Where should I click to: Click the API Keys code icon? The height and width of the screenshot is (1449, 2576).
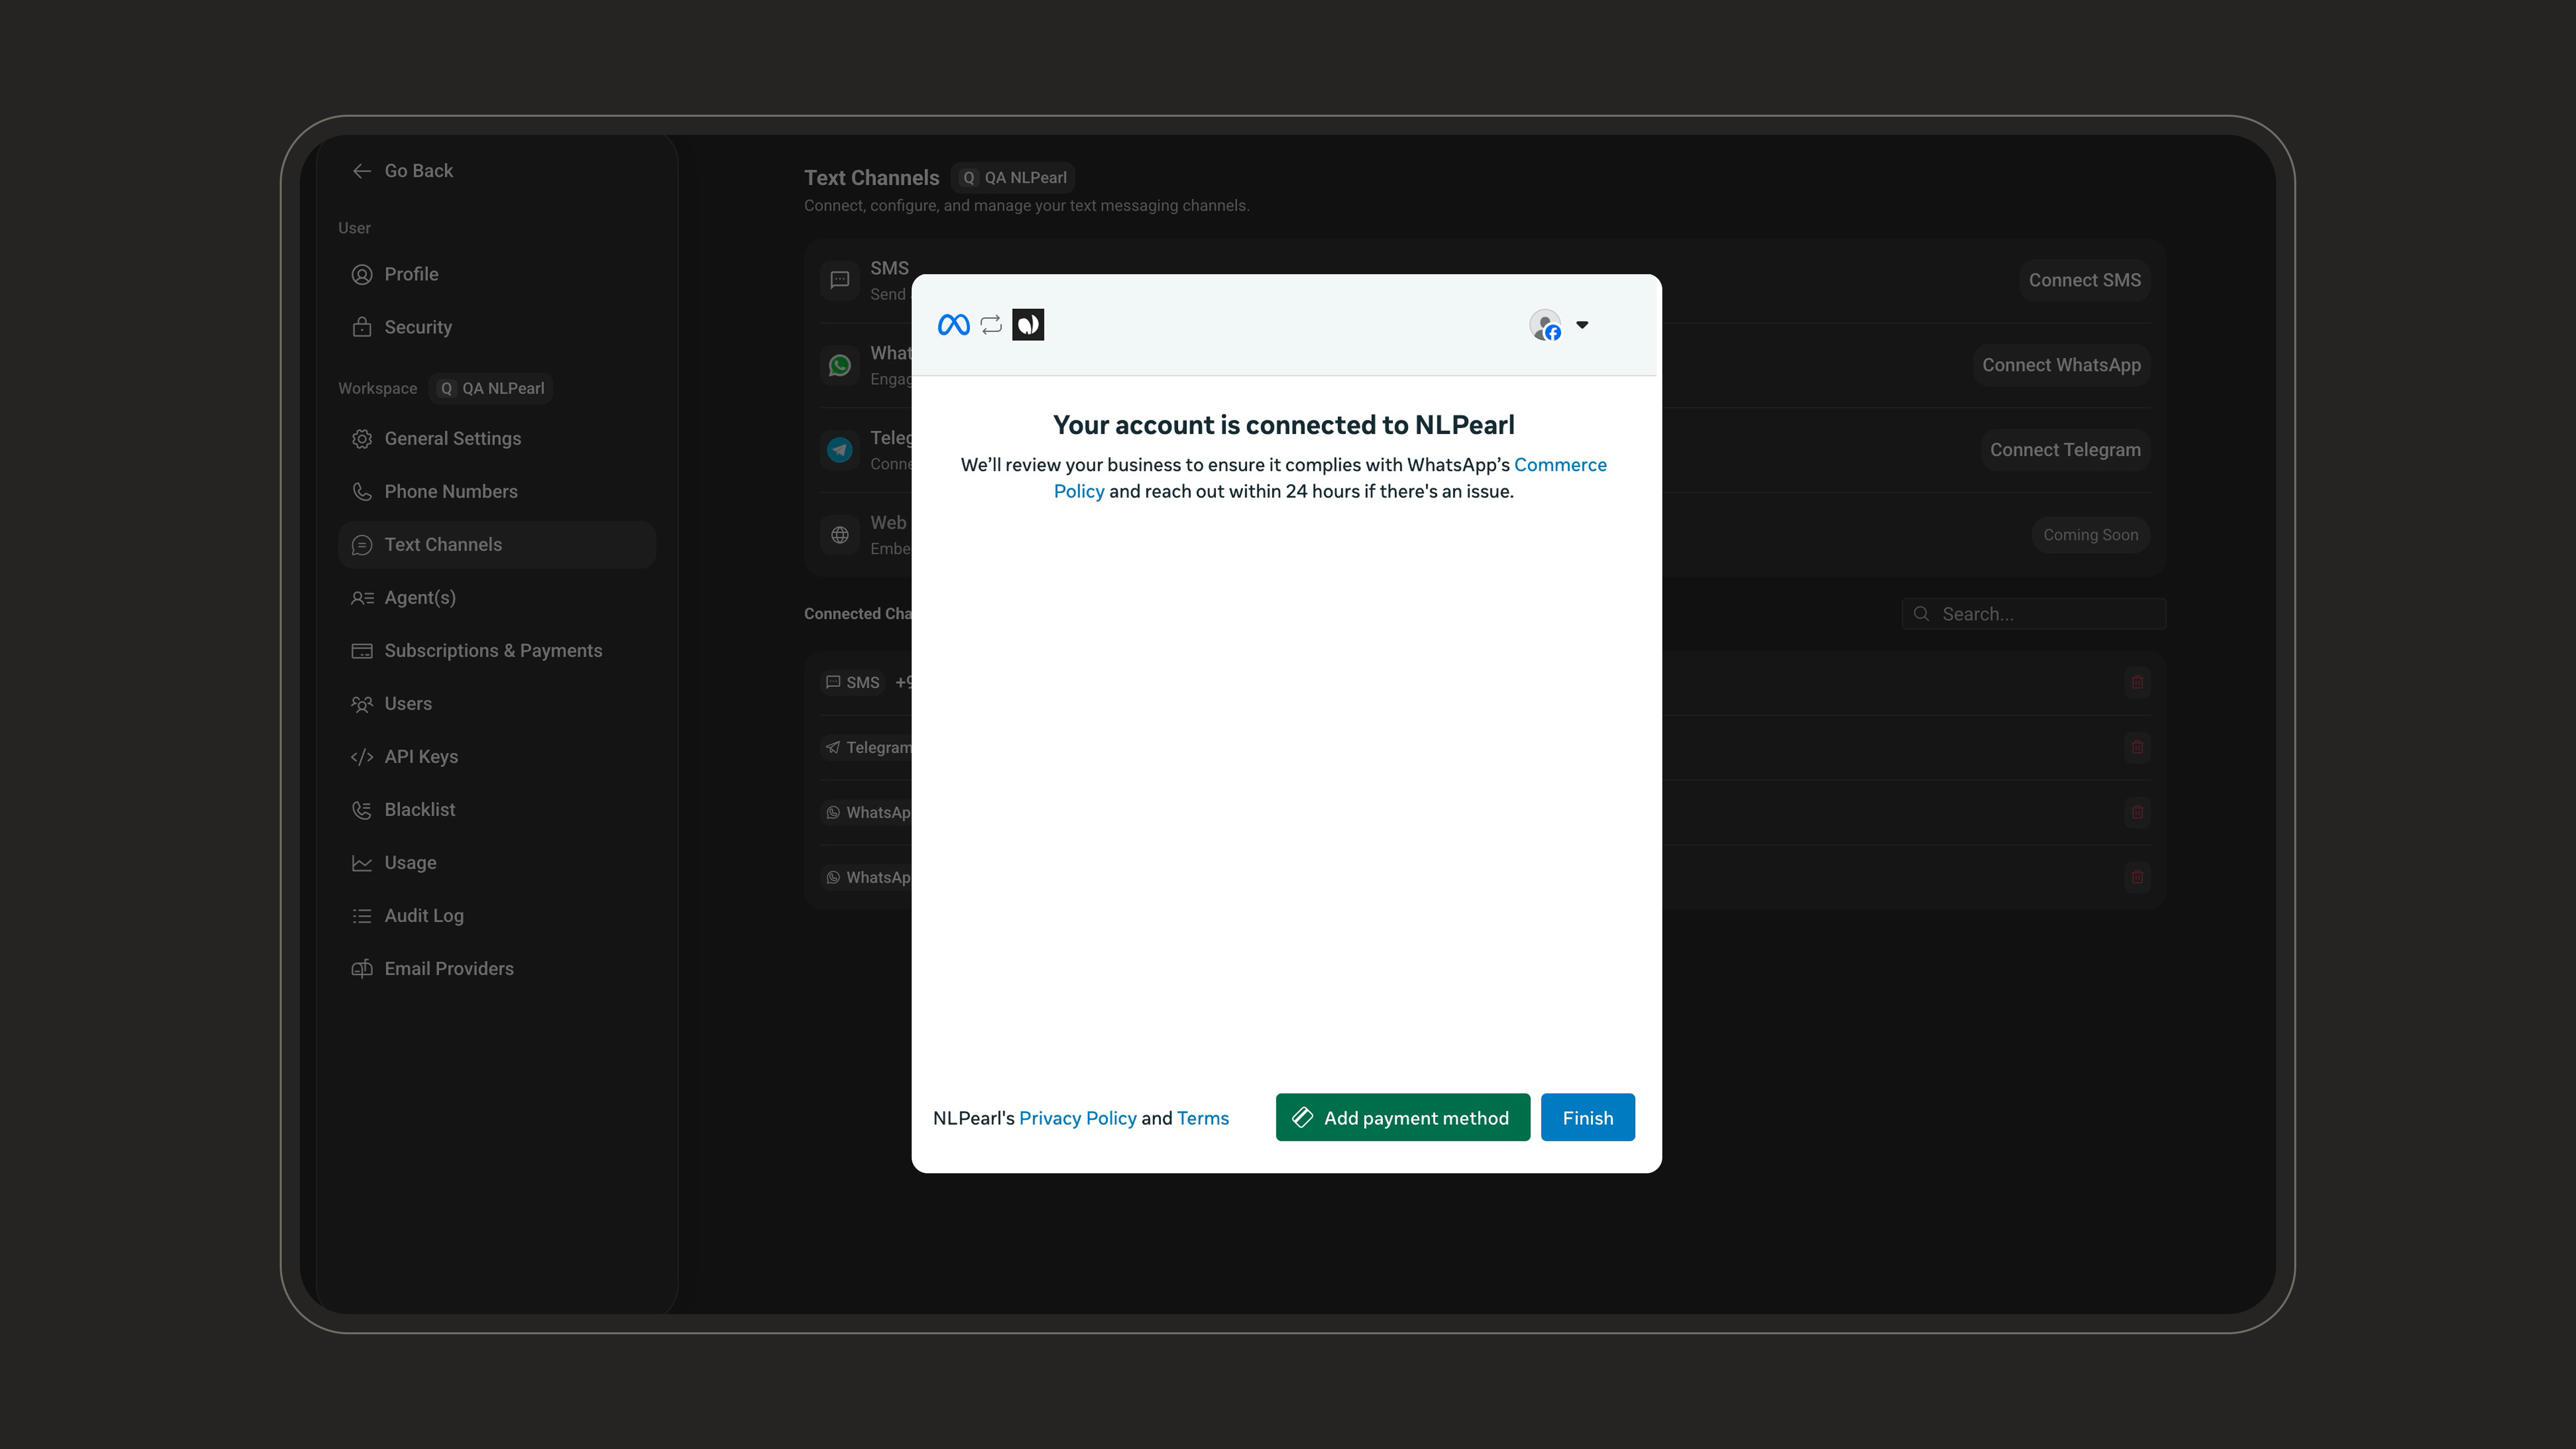click(362, 756)
